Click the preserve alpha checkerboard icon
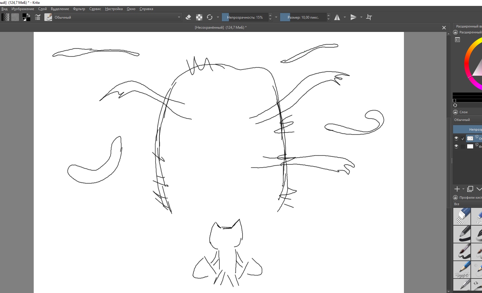This screenshot has height=293, width=482. (199, 17)
